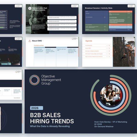Image resolution: width=137 pixels, height=137 pixels.
Task: Click 'Most teams overestimate' bullet text
Action: (15, 27)
